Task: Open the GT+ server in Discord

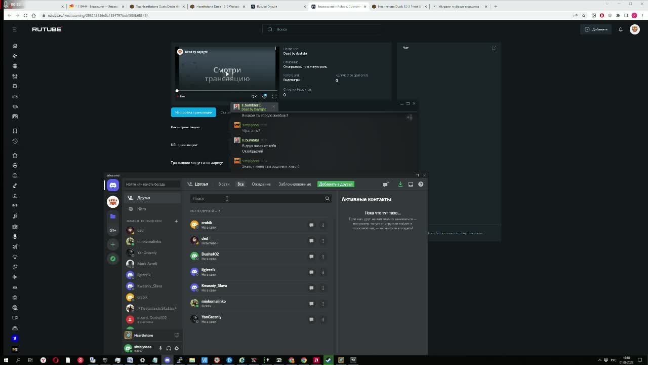Action: pyautogui.click(x=113, y=230)
